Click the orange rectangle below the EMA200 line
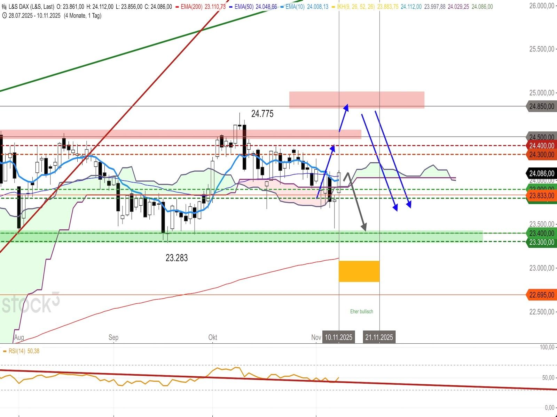Screen dimensions: 557x417 coord(359,271)
